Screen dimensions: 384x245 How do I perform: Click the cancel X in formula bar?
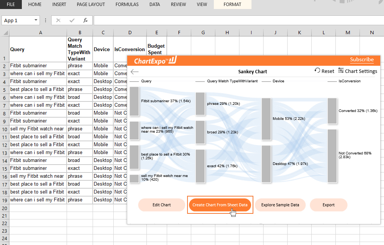(58, 20)
